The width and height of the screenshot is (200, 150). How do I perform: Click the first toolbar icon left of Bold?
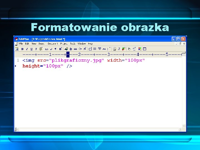[17, 49]
